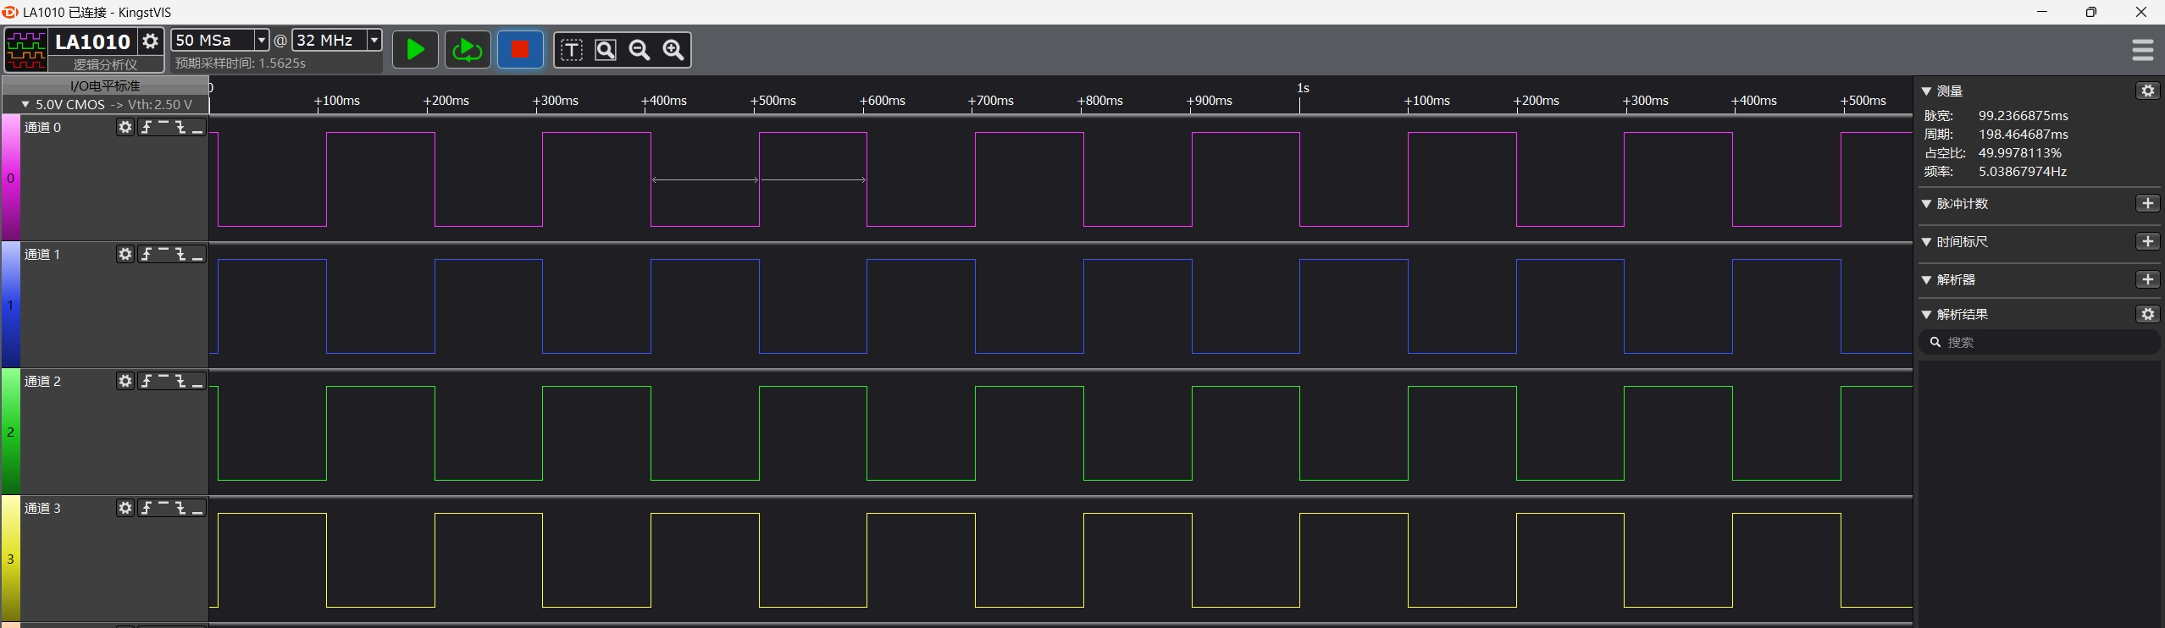Click the magenta color bar of channel 0

click(x=10, y=178)
